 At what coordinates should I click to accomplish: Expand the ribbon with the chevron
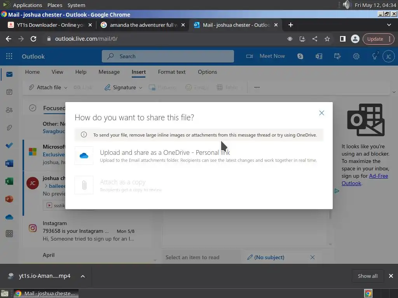[x=394, y=92]
